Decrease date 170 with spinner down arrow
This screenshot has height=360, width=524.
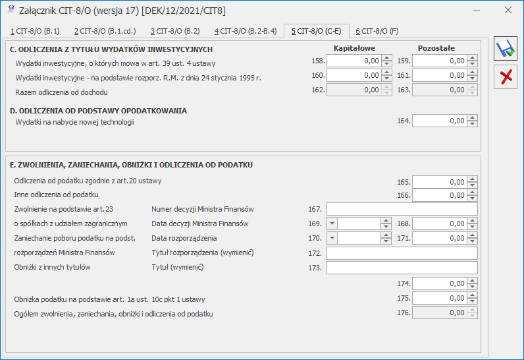[386, 241]
